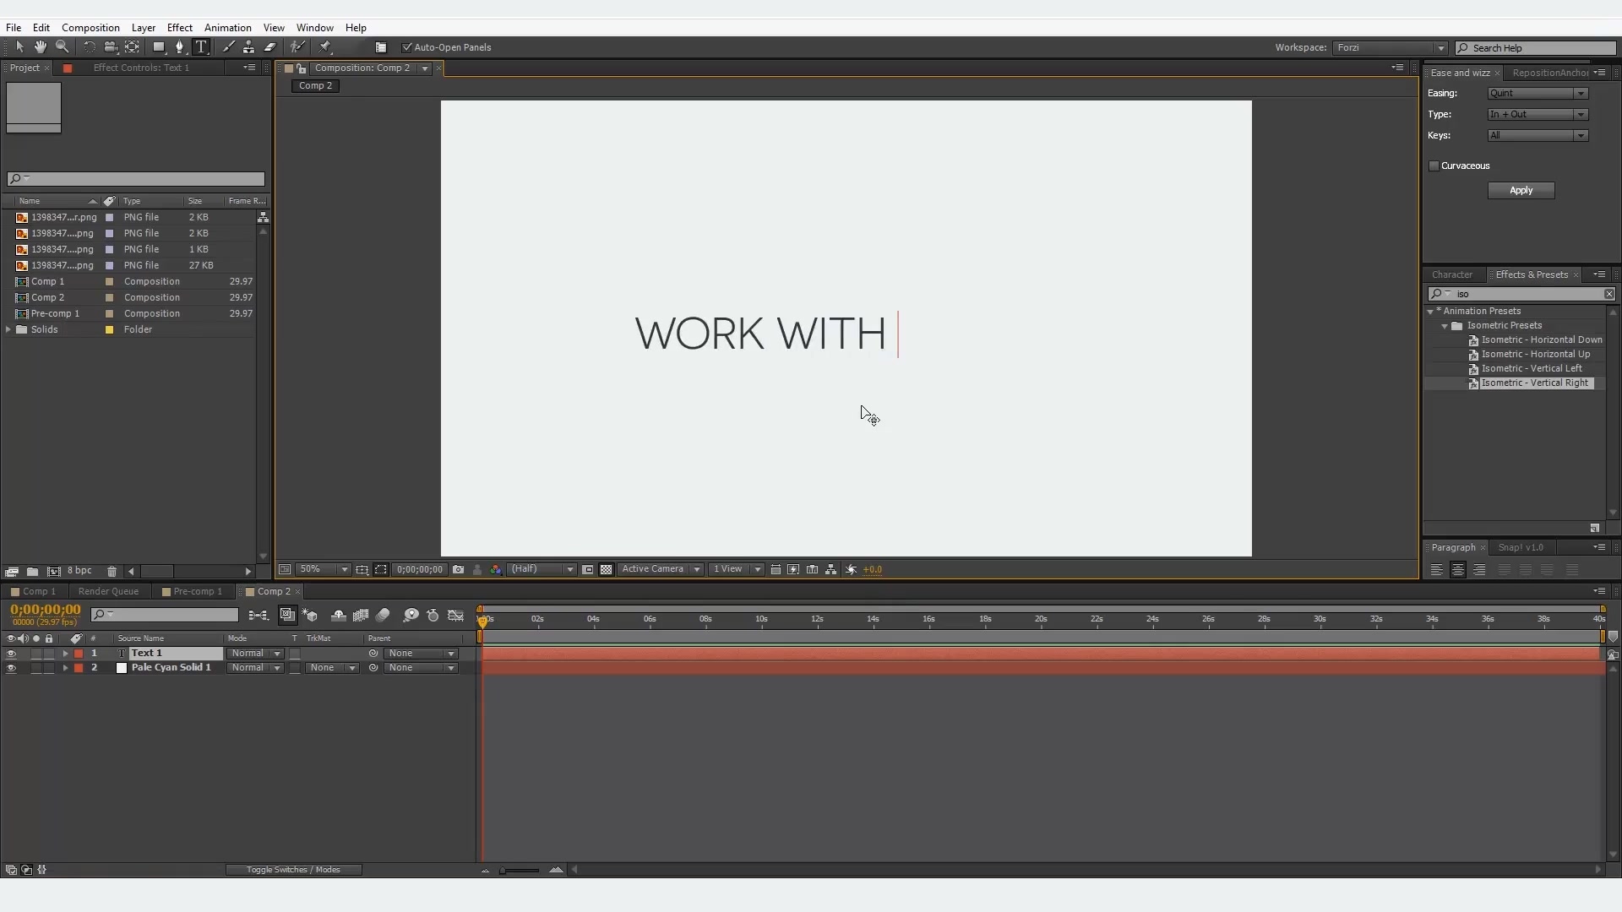The image size is (1622, 912).
Task: Click the Apply button in Ease and wizz
Action: pos(1521,191)
